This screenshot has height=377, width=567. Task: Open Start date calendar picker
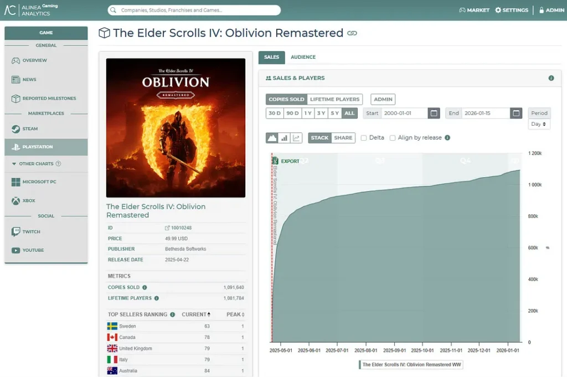click(435, 113)
